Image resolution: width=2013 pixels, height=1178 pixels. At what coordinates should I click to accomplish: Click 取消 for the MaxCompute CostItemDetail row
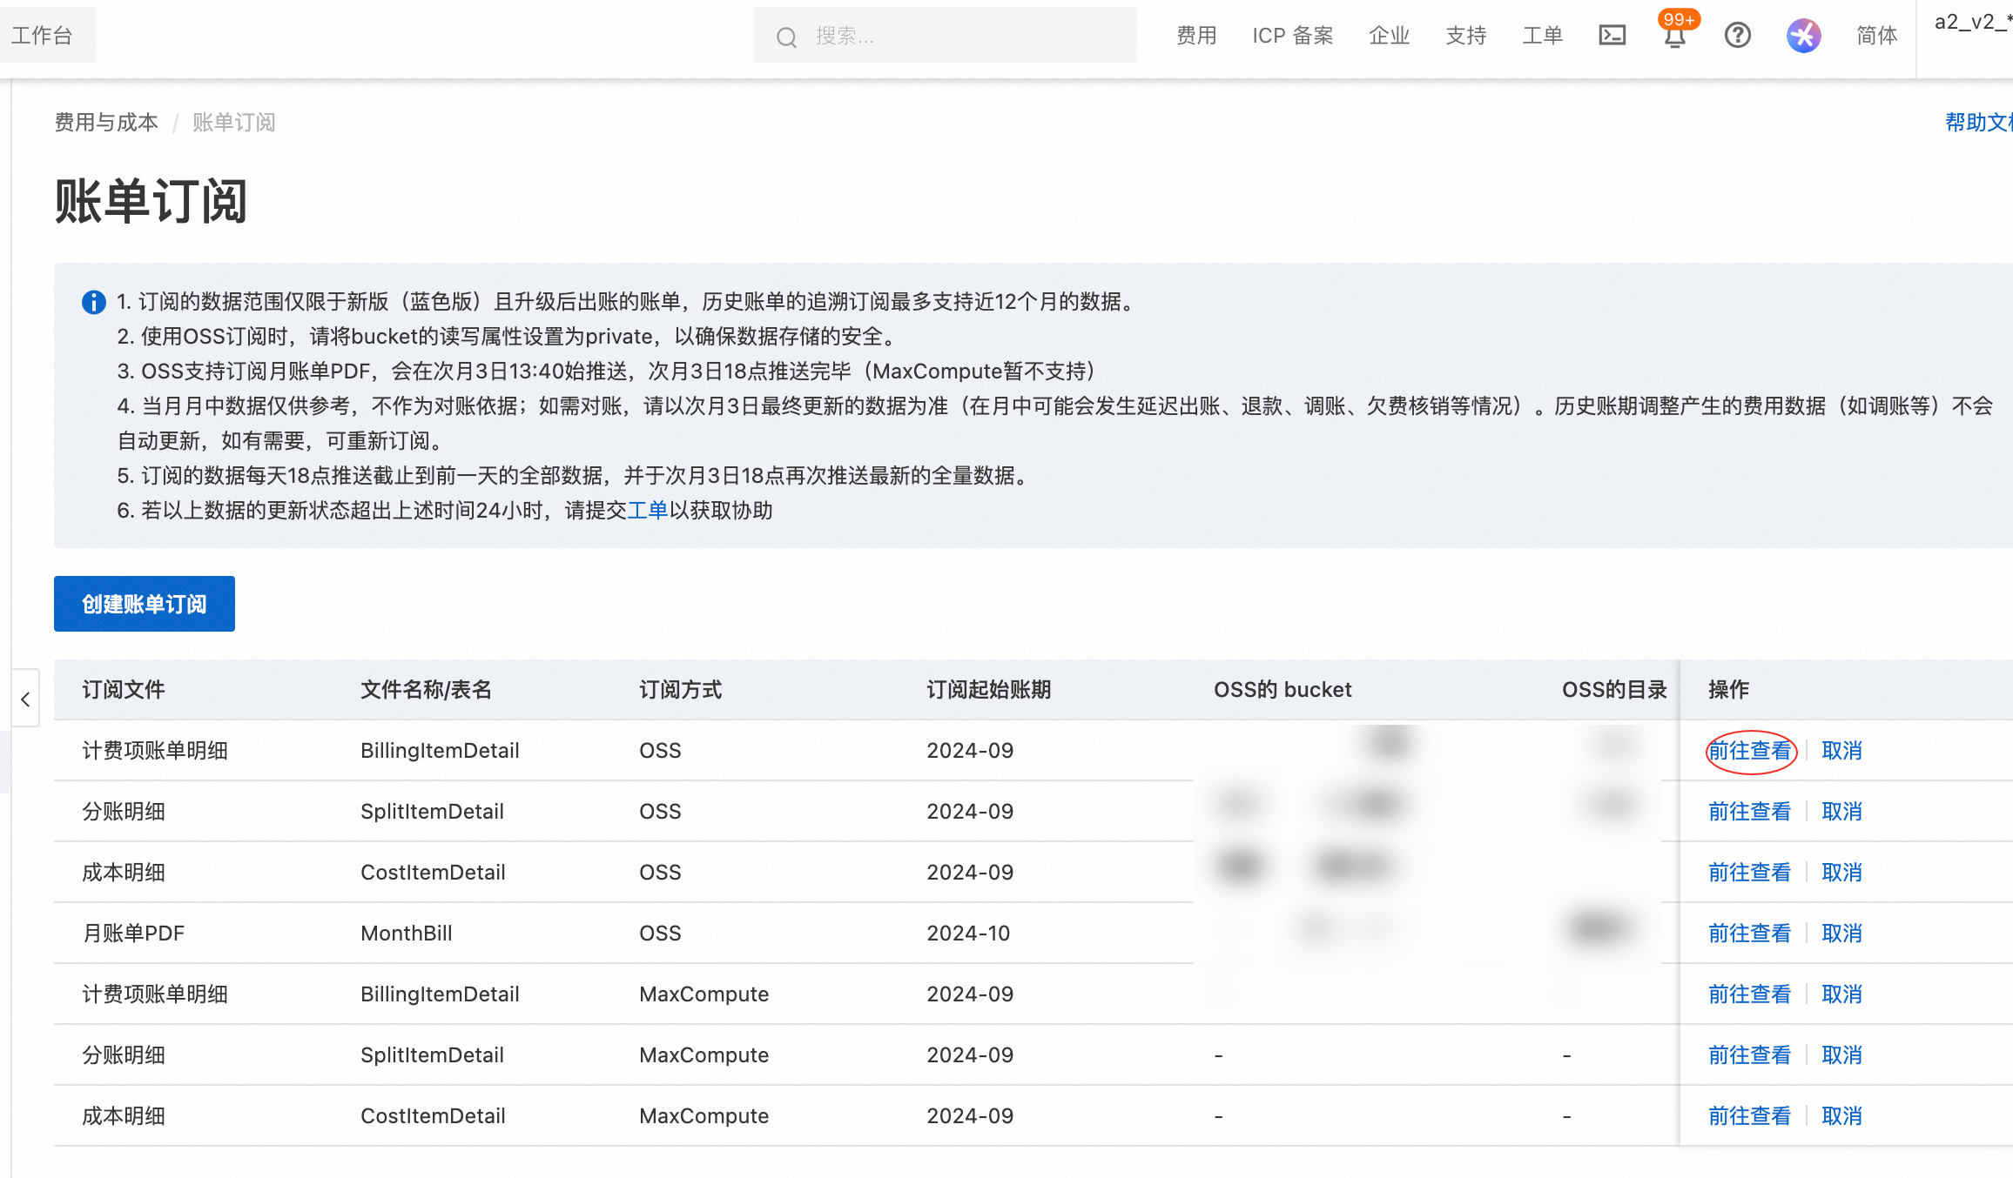tap(1841, 1116)
